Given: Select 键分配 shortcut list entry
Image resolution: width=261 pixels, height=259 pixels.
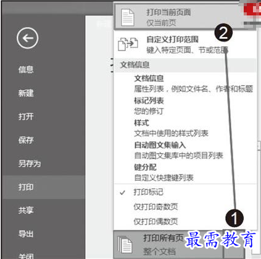Looking at the screenshot, I should (164, 173).
